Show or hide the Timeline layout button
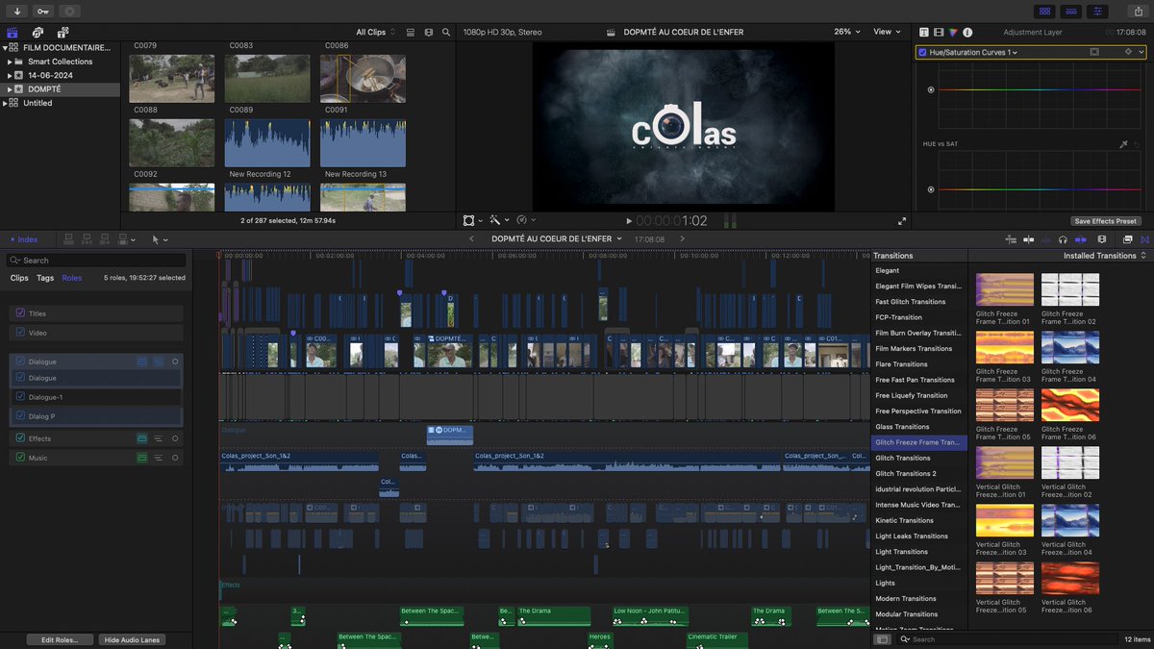1154x649 pixels. point(1071,11)
